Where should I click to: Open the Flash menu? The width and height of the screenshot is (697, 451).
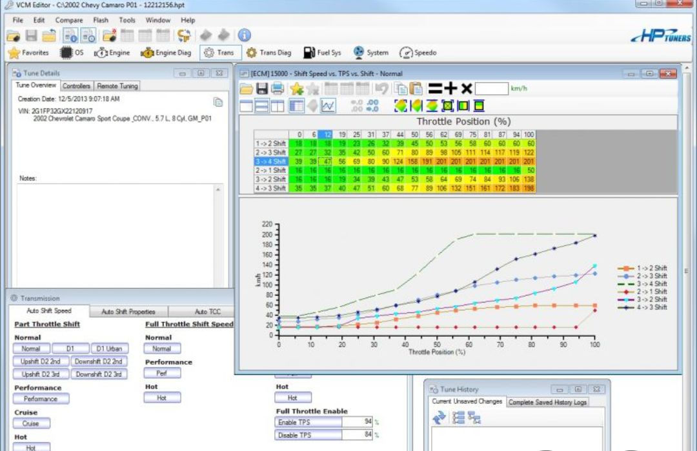tap(101, 20)
